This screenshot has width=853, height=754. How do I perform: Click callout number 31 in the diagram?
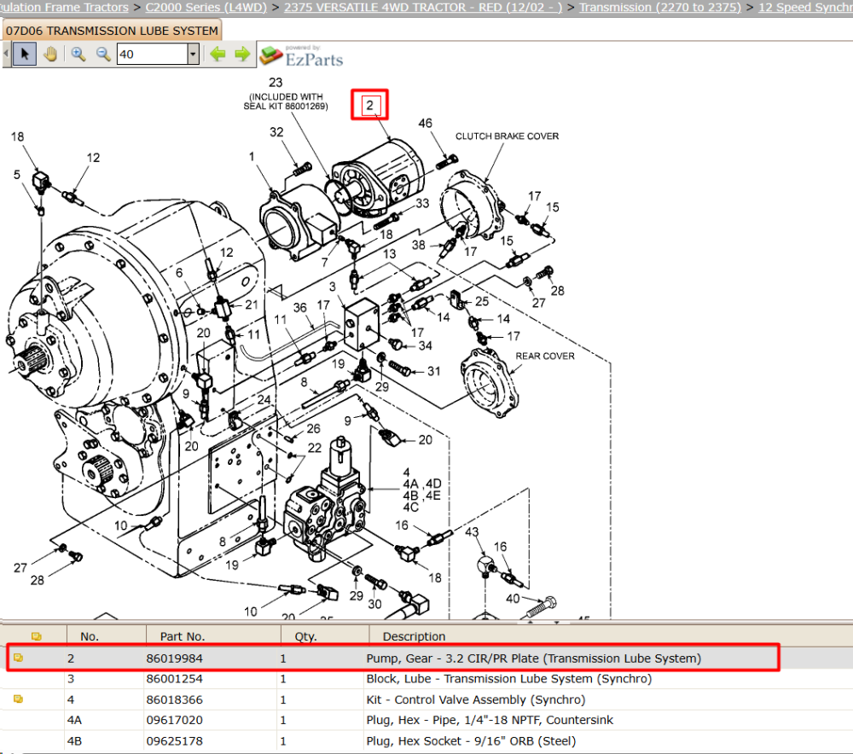[x=433, y=371]
